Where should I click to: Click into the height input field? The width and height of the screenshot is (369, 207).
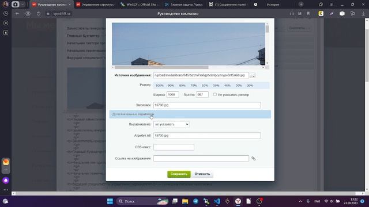pyautogui.click(x=202, y=94)
